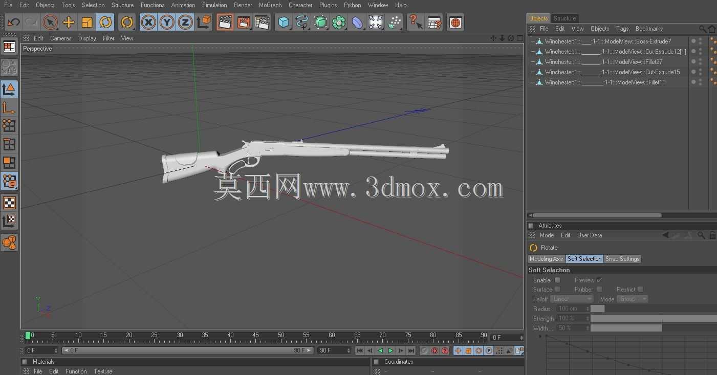Toggle the Rubber checkbox
This screenshot has height=375, width=717.
599,290
